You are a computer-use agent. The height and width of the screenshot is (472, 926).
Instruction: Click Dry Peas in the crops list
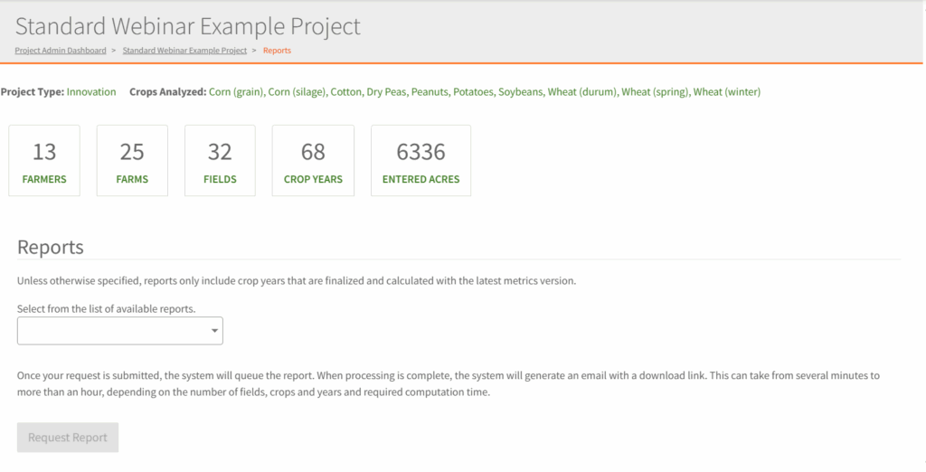(x=387, y=92)
